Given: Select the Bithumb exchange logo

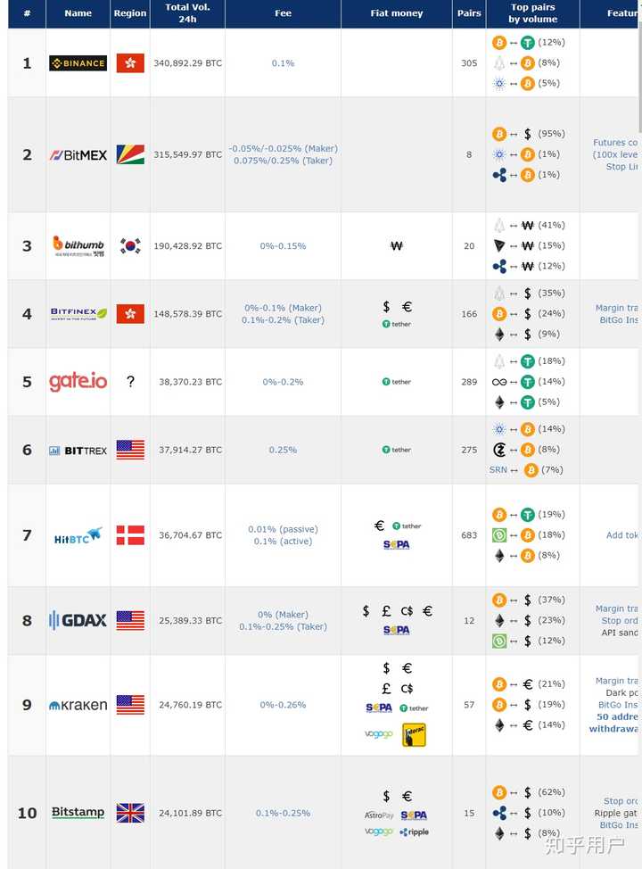Looking at the screenshot, I should tap(78, 246).
